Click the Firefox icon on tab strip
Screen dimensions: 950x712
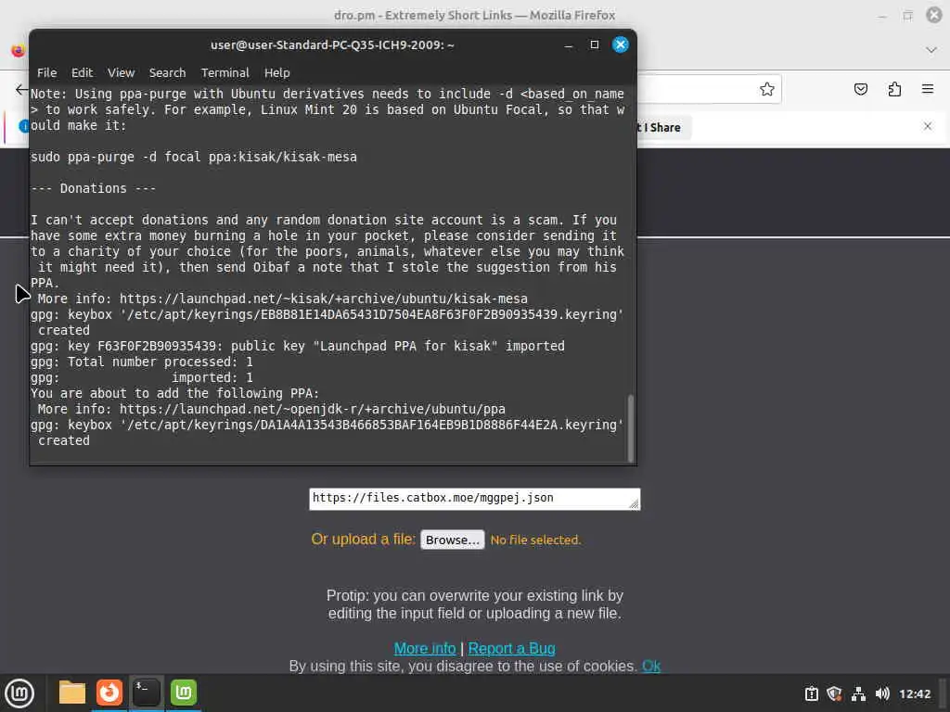[x=19, y=50]
